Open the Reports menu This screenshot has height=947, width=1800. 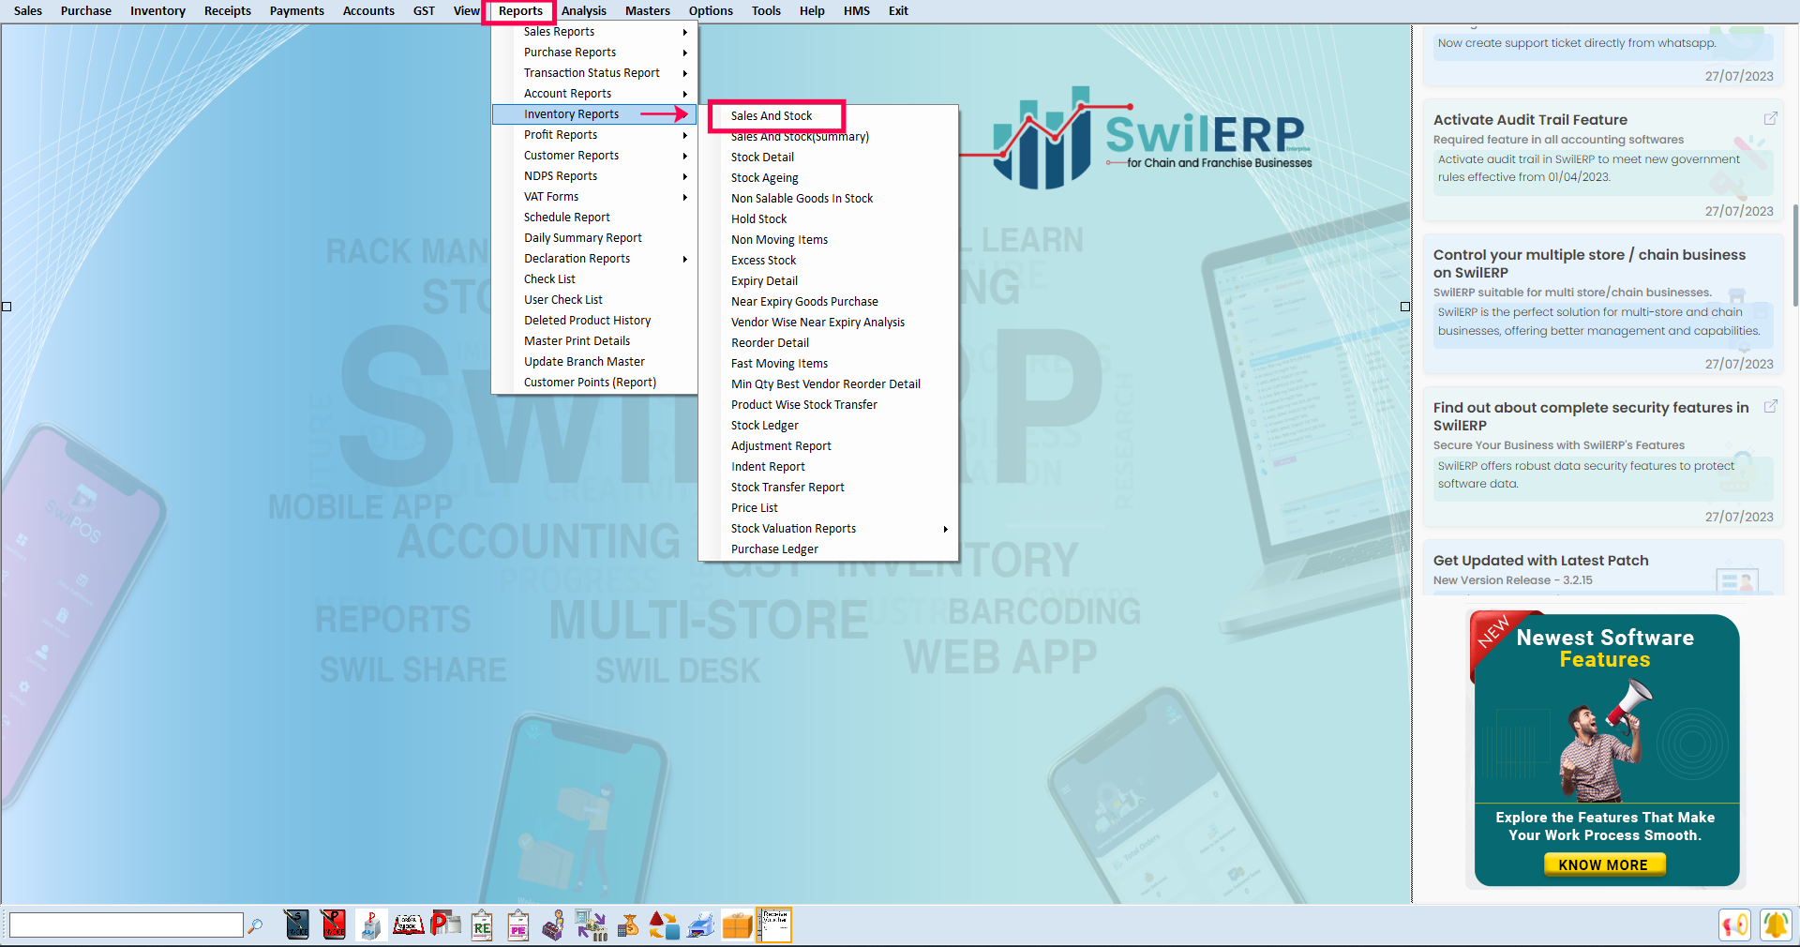520,11
